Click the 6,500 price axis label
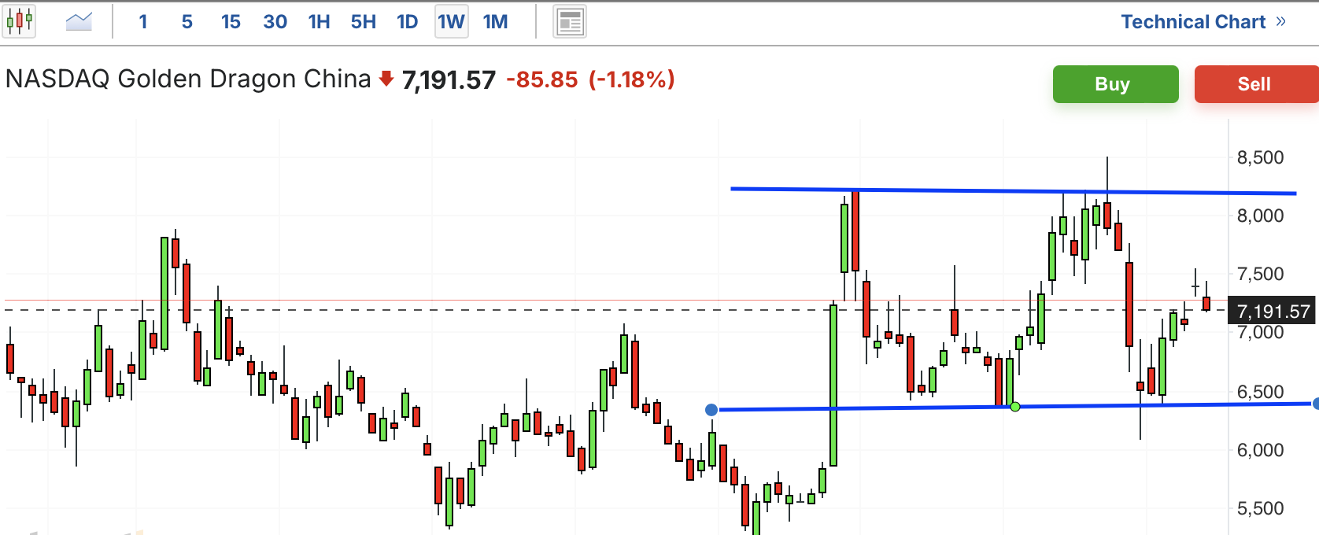 pyautogui.click(x=1260, y=392)
